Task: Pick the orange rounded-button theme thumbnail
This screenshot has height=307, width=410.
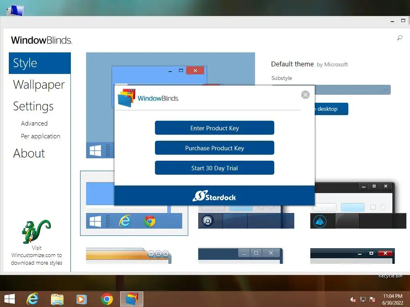Action: point(129,256)
